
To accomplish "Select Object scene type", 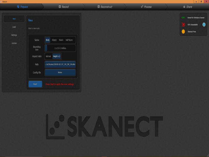I will [54, 40].
